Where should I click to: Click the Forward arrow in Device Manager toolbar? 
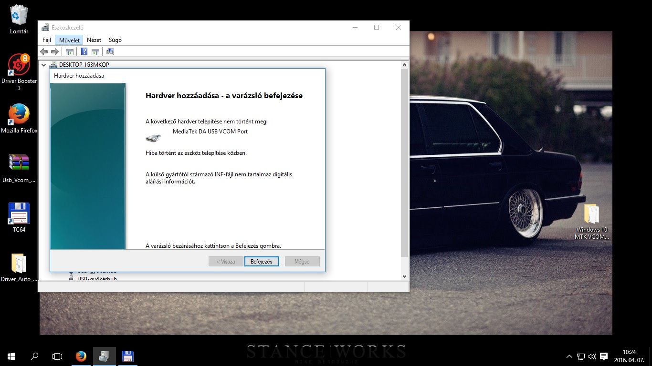tap(55, 51)
